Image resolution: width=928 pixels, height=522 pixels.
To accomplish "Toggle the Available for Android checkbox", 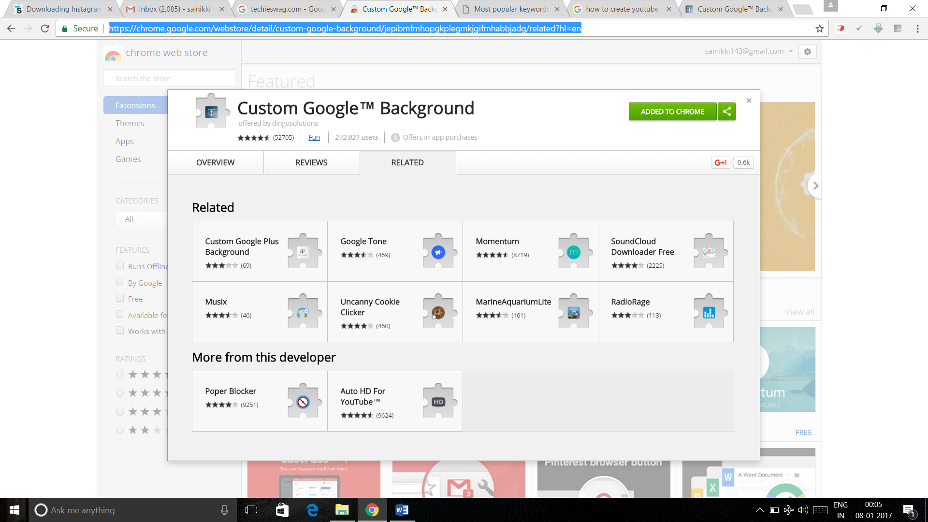I will (120, 314).
